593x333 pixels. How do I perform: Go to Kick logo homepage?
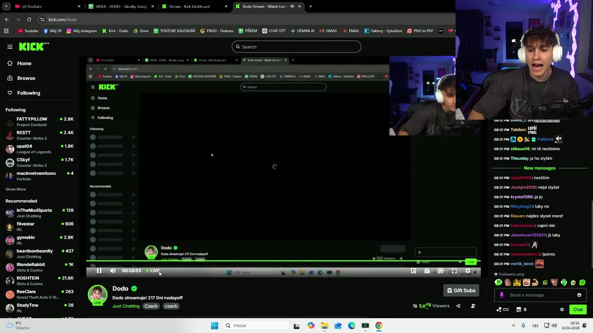coord(33,46)
